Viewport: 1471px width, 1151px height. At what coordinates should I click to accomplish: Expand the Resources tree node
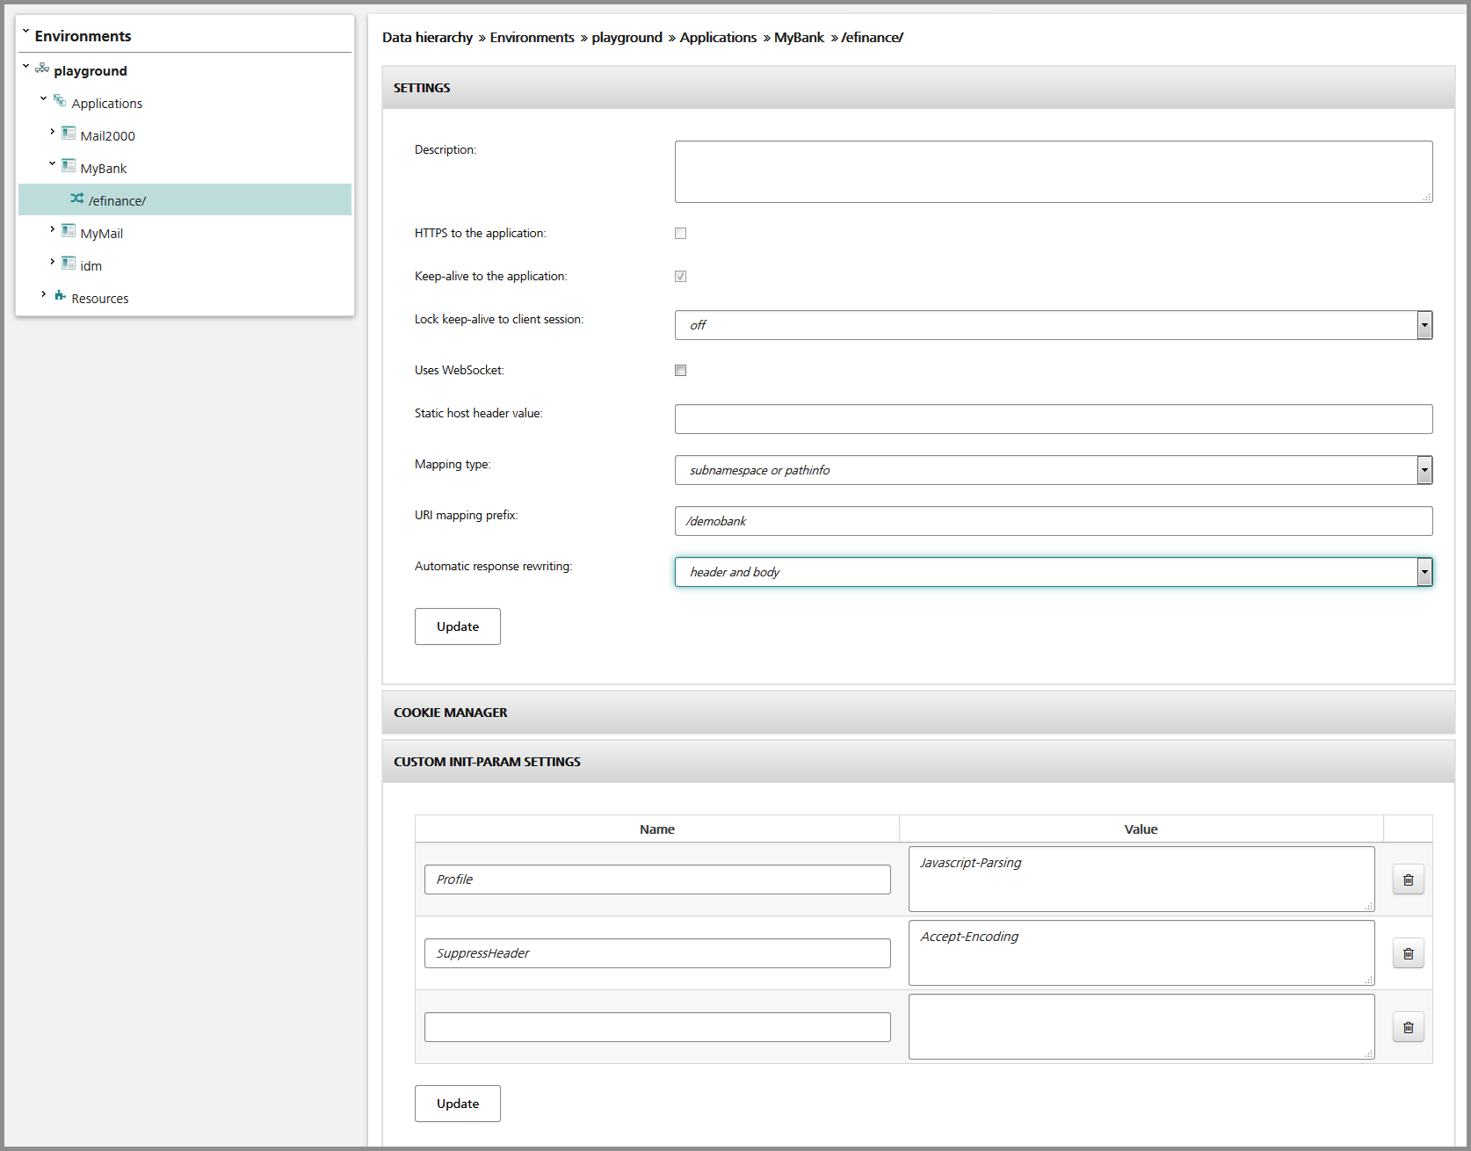(x=43, y=294)
